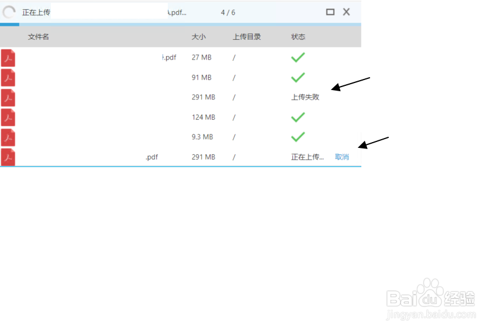Click the 正在上传 title text
This screenshot has width=504, height=332.
point(36,12)
